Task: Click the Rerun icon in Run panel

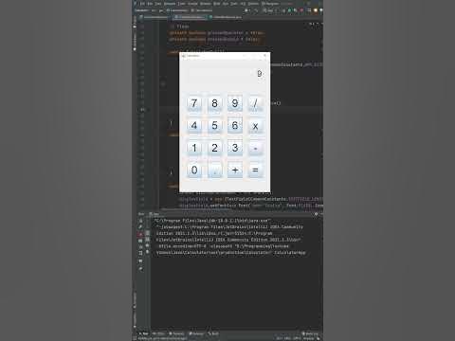Action: [x=140, y=221]
